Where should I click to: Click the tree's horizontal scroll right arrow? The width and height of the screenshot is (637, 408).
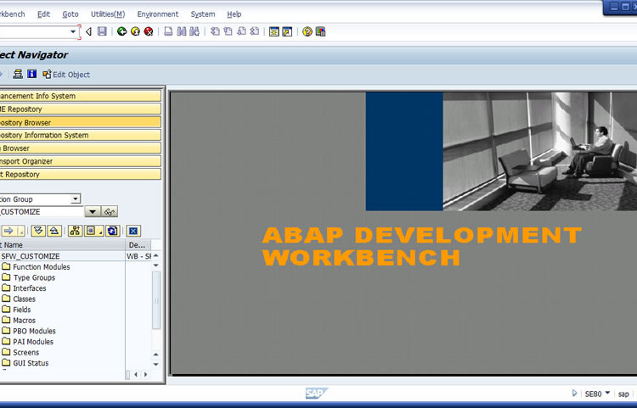click(145, 374)
